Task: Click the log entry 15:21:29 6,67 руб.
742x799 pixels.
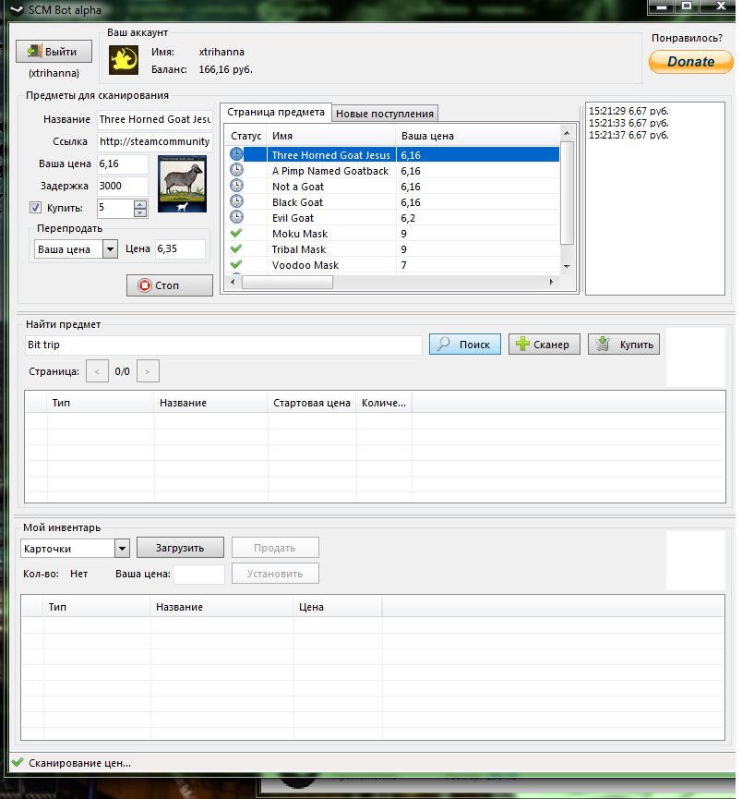Action: [x=628, y=111]
